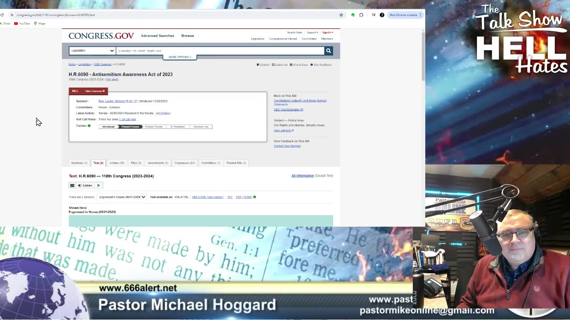Image resolution: width=570 pixels, height=320 pixels.
Task: Click the green info icon beside PDF
Action: click(x=255, y=197)
